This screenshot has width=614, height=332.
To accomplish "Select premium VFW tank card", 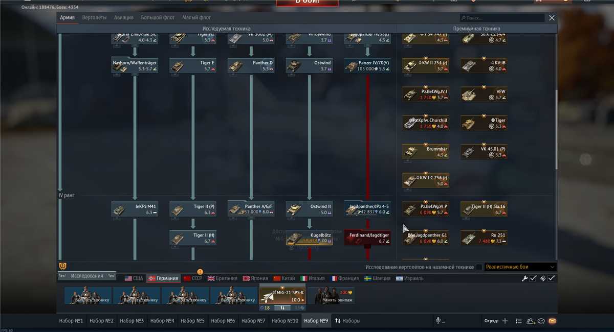I will [x=484, y=94].
